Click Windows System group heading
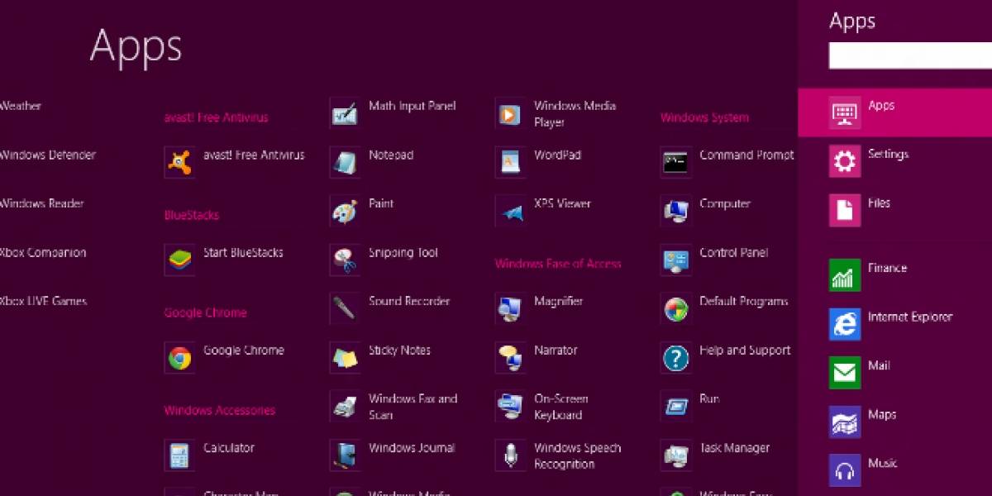This screenshot has height=496, width=992. pos(704,117)
